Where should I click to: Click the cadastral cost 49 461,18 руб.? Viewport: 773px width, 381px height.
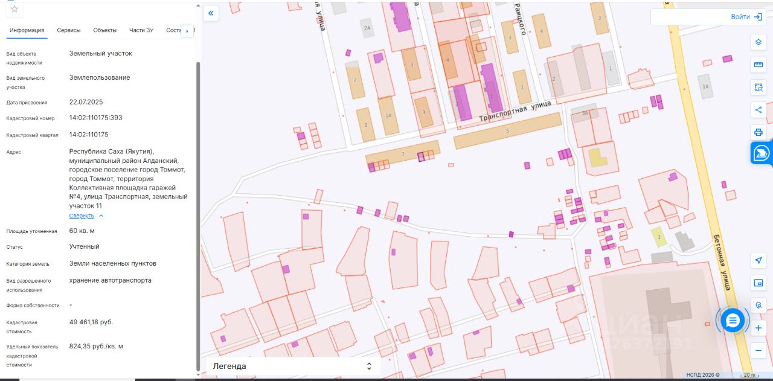[91, 322]
